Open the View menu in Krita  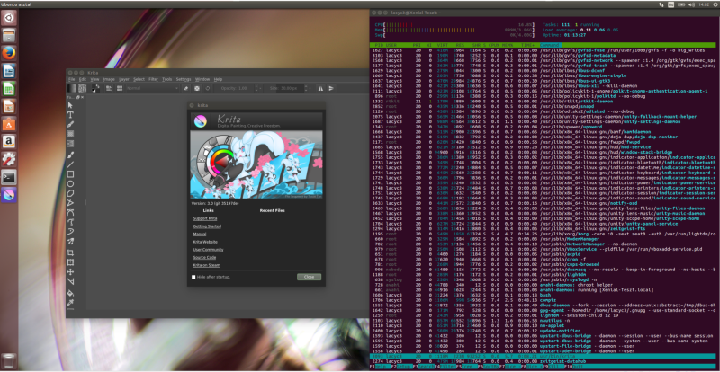(94, 79)
